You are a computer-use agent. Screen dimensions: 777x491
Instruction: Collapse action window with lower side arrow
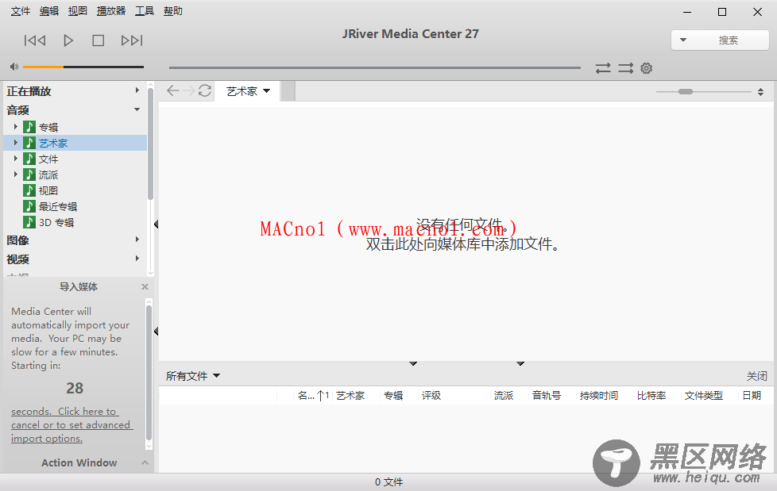156,331
